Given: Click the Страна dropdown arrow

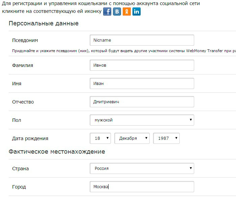Looking at the screenshot, I should [191, 168].
